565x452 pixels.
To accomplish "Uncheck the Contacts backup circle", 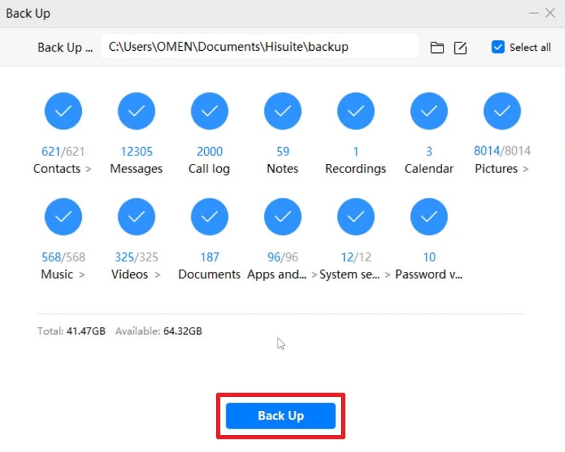I will point(64,111).
